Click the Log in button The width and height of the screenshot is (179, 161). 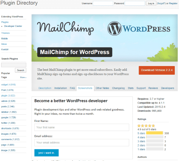pos(151,3)
